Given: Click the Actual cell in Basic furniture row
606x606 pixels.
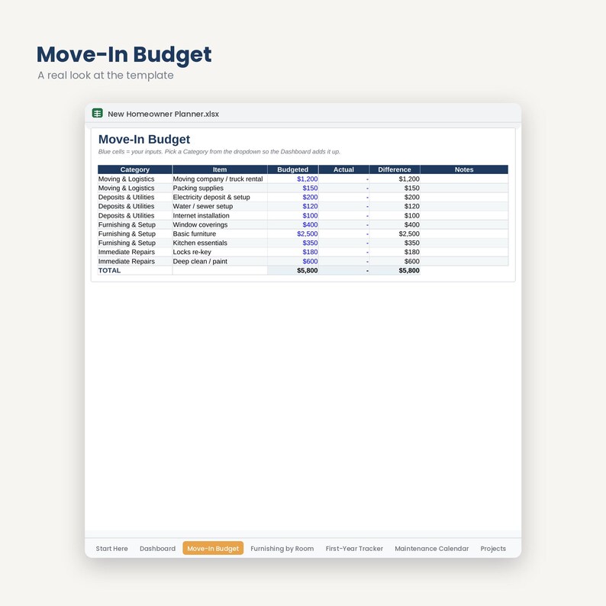Looking at the screenshot, I should click(x=344, y=234).
